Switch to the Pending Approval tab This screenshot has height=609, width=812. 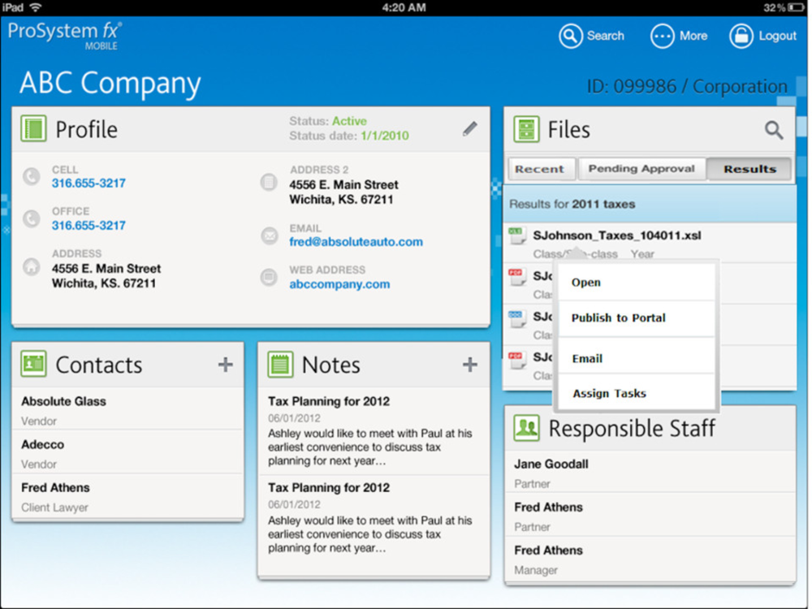(x=641, y=169)
